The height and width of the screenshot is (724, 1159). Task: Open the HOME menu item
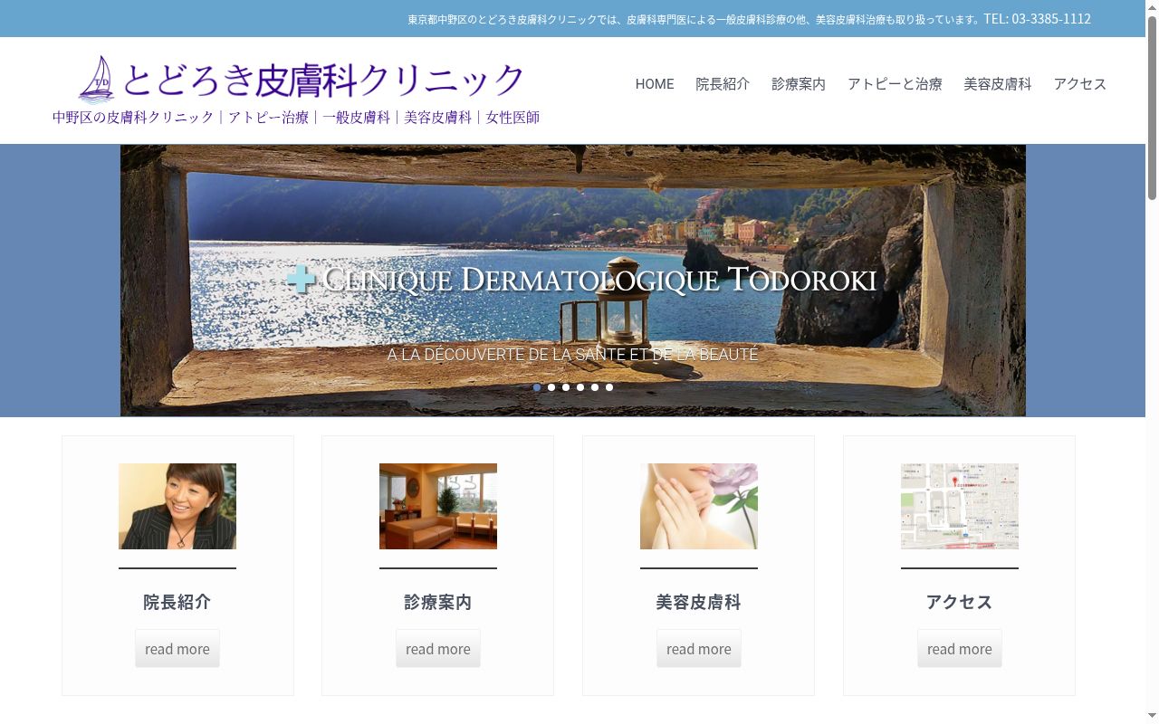[655, 83]
